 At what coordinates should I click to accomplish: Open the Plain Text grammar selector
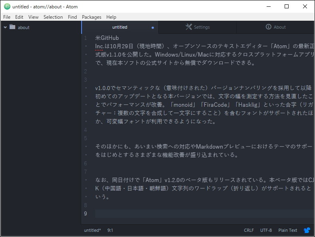tap(287, 230)
